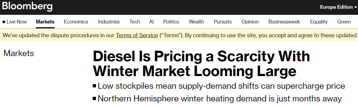Open the Europe Edition dropdown
The height and width of the screenshot is (106, 358).
[x=339, y=7]
